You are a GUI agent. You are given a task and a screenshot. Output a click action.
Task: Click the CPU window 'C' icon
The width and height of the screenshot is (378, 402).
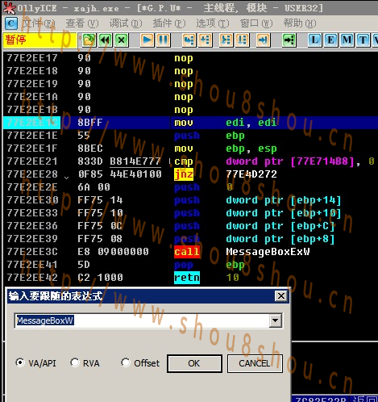(11, 23)
